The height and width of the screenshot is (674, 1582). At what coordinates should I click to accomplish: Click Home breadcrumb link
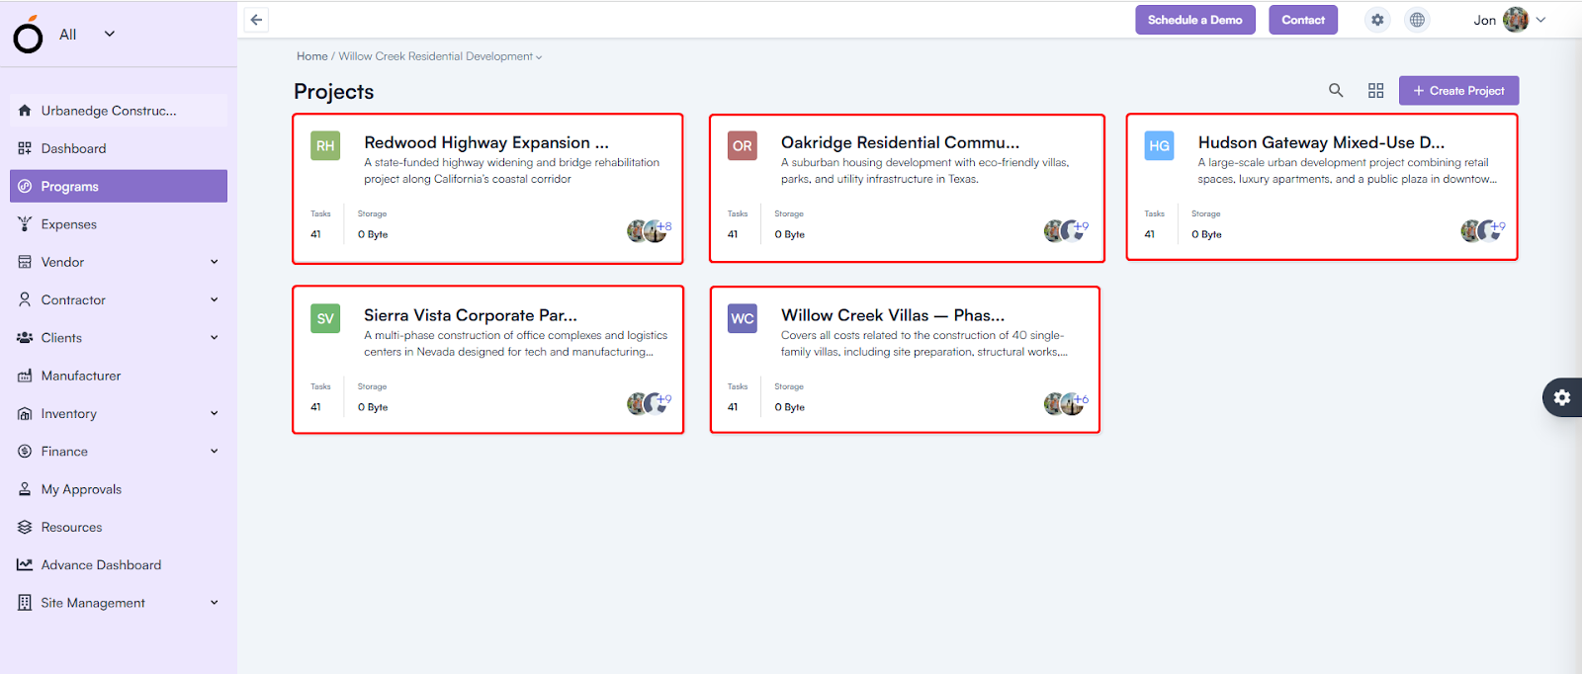click(x=311, y=56)
